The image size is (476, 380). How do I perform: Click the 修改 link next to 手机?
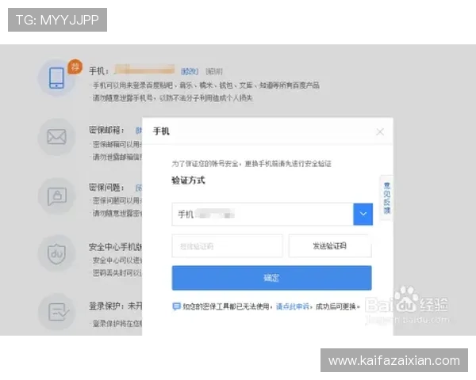tap(190, 71)
